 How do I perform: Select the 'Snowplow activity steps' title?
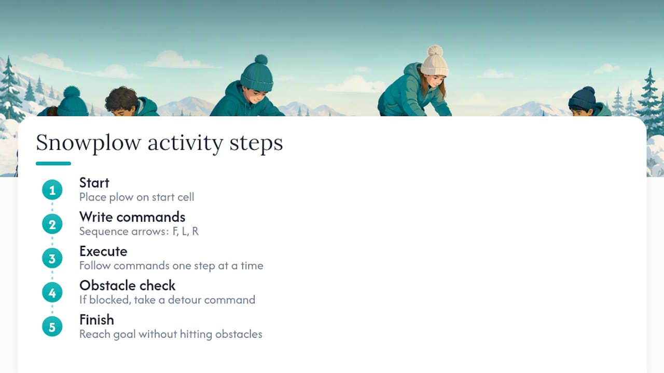tap(159, 142)
